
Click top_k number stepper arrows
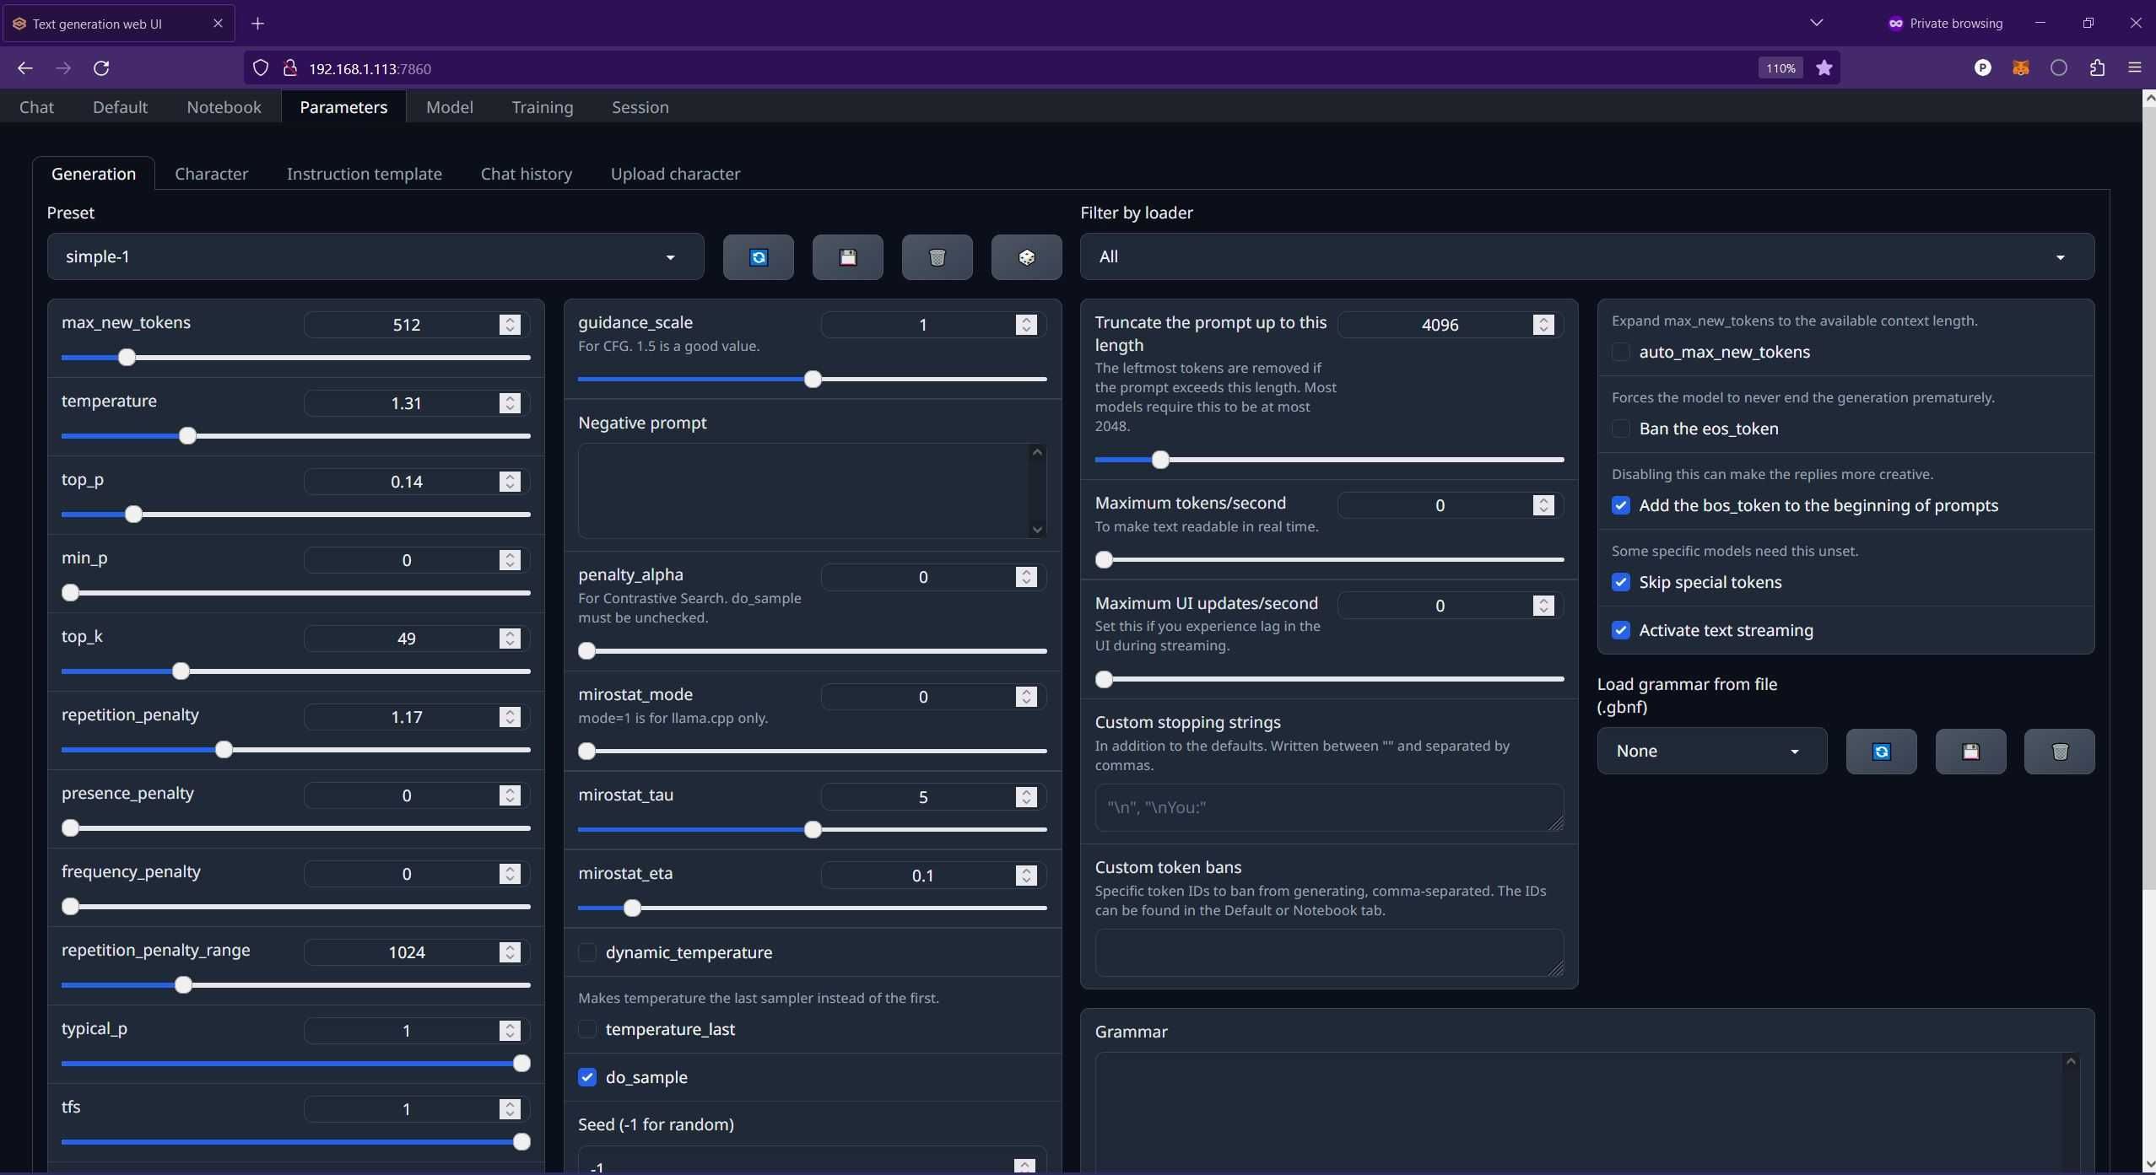tap(510, 639)
